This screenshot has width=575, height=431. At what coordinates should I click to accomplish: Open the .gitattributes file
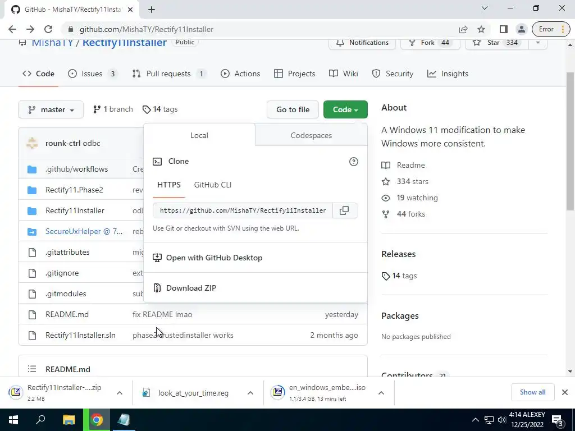[x=67, y=252]
